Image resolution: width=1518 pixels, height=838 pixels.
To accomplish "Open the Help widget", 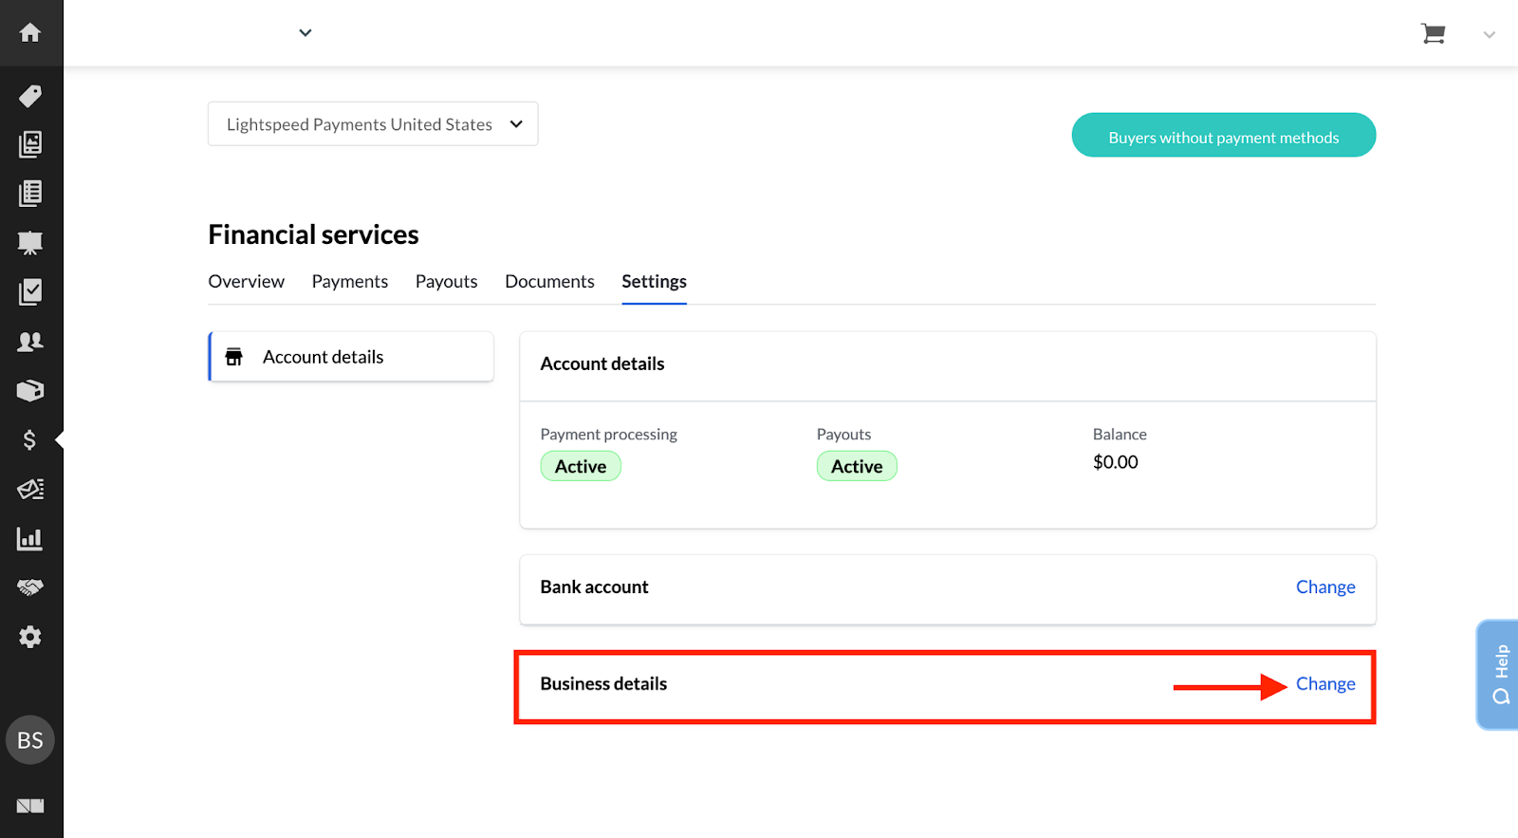I will pos(1499,675).
